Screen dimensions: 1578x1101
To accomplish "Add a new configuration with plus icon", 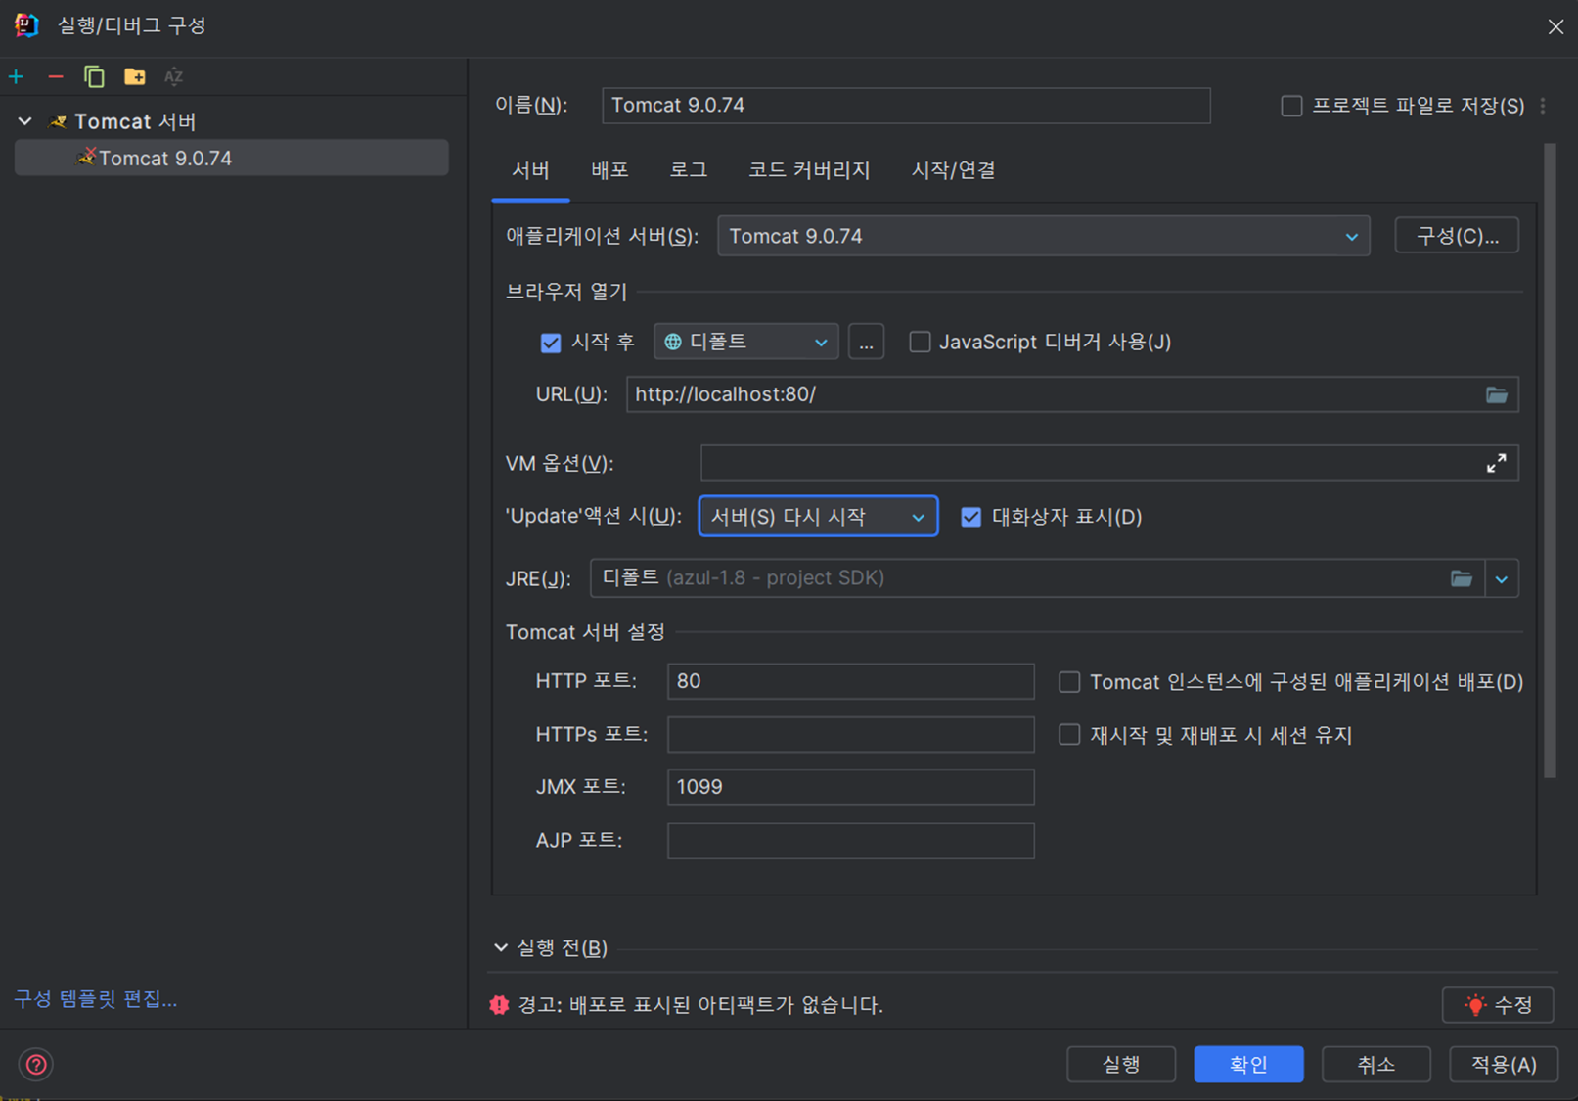I will [17, 76].
